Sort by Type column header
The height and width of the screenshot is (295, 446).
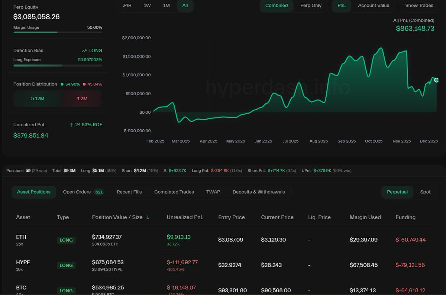click(x=63, y=217)
